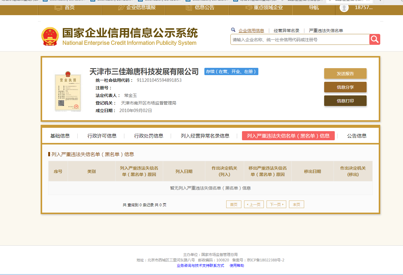Click the 18757... user account name
Viewport: 403px width, 275px height.
coord(364,8)
